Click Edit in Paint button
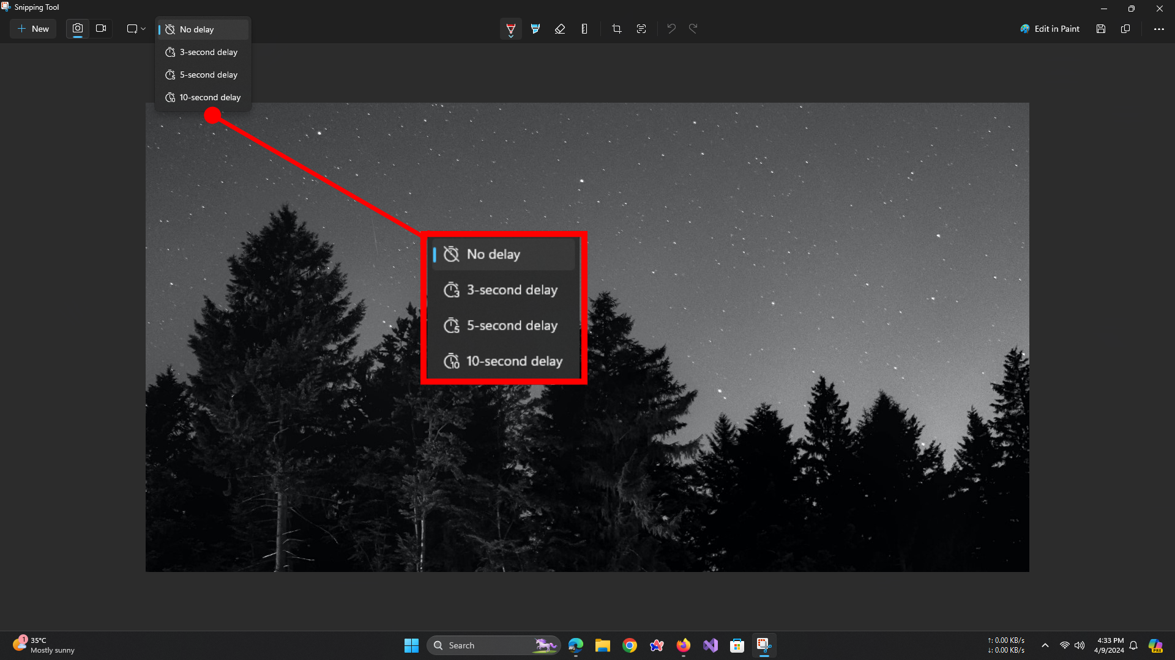1175x660 pixels. point(1050,29)
